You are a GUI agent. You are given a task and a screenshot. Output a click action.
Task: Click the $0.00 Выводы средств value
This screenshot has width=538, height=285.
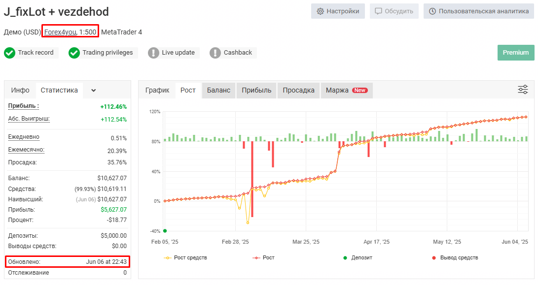click(x=119, y=246)
